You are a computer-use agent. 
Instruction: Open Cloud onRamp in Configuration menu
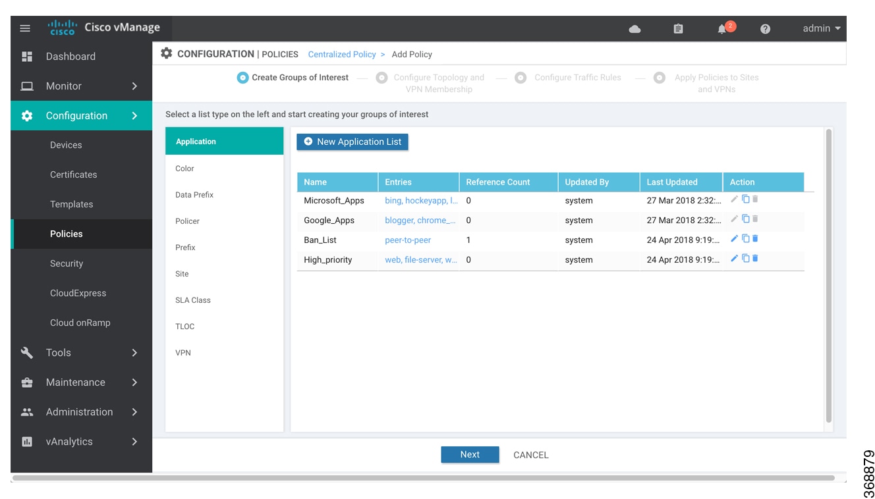click(x=81, y=323)
